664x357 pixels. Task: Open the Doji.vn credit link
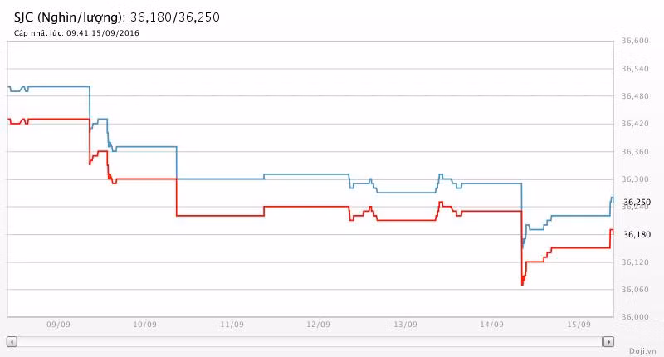coord(642,351)
